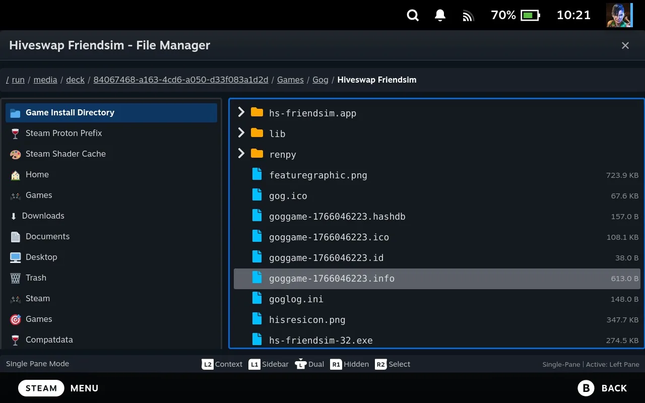645x403 pixels.
Task: Click Single Pane Mode status text
Action: [x=38, y=364]
